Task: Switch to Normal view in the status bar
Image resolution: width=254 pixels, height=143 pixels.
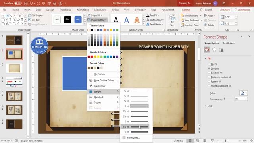Action: pyautogui.click(x=190, y=141)
